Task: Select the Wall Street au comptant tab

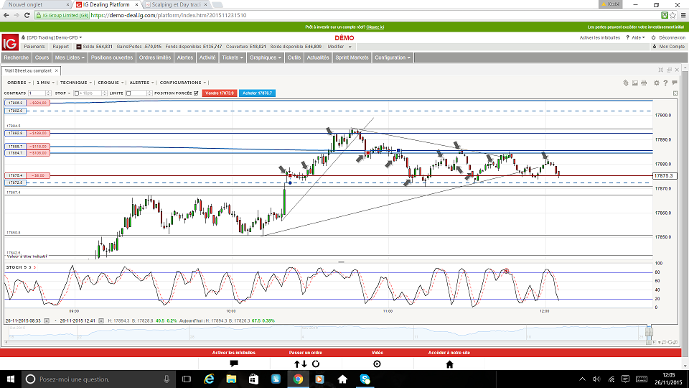Action: [x=28, y=70]
